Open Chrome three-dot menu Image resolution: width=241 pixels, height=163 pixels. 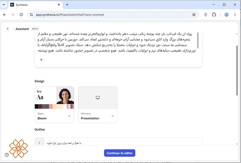point(235,15)
